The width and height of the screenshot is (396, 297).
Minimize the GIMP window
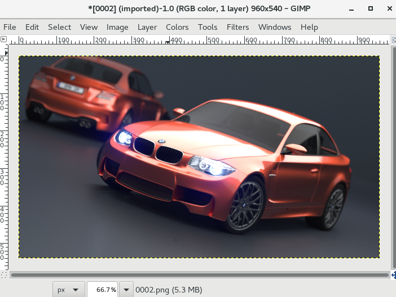(x=351, y=9)
